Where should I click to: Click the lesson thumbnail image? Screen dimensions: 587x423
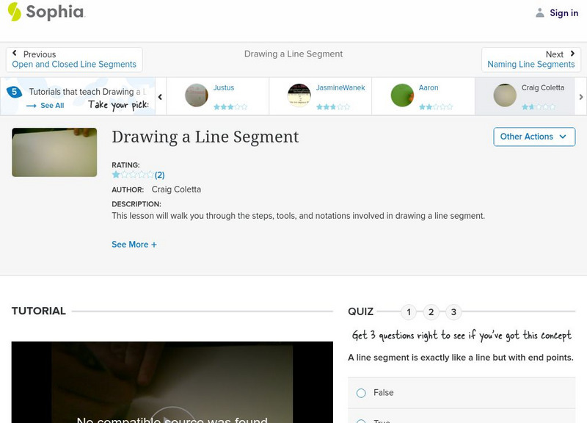pyautogui.click(x=54, y=153)
